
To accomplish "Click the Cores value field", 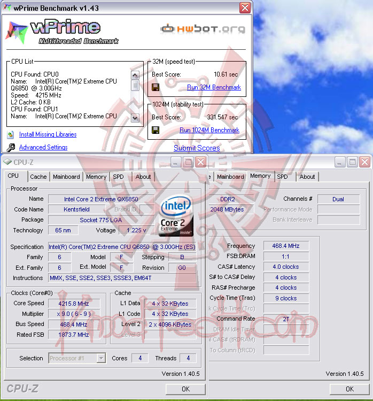I will point(140,358).
